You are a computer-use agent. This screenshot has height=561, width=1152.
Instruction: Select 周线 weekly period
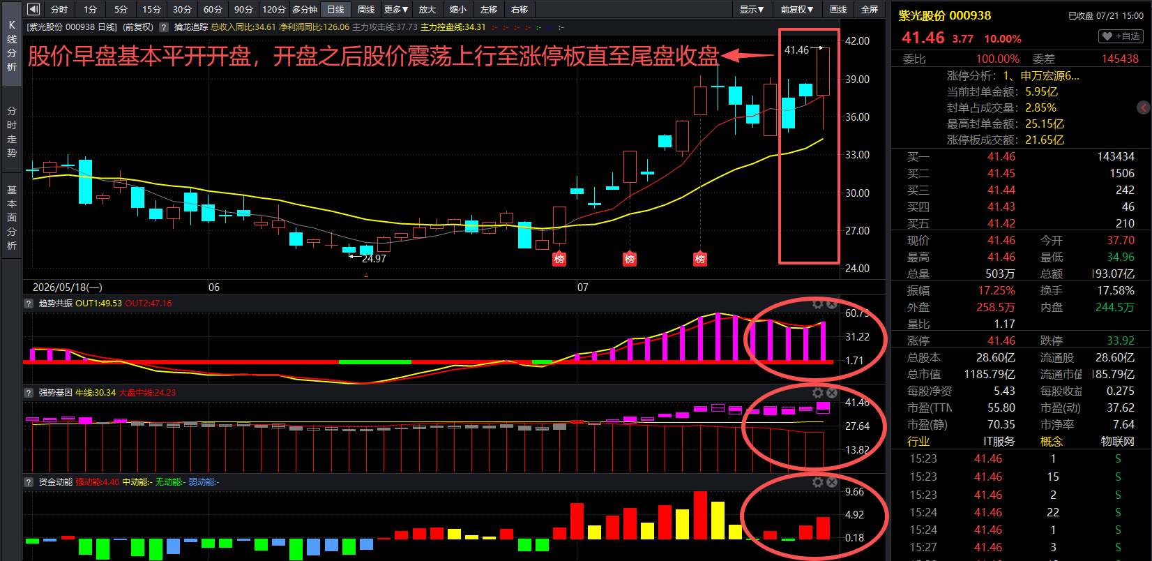point(366,9)
